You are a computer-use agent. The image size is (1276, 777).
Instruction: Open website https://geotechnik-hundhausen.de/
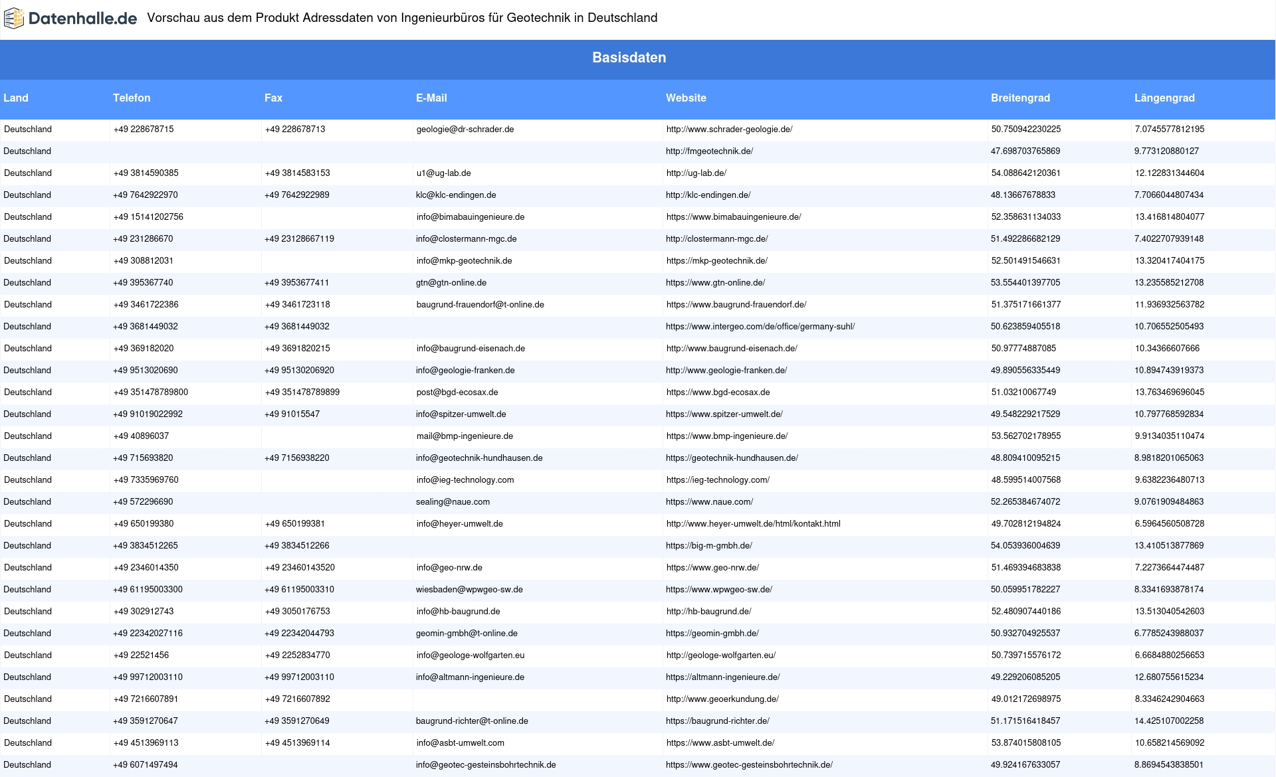(732, 458)
